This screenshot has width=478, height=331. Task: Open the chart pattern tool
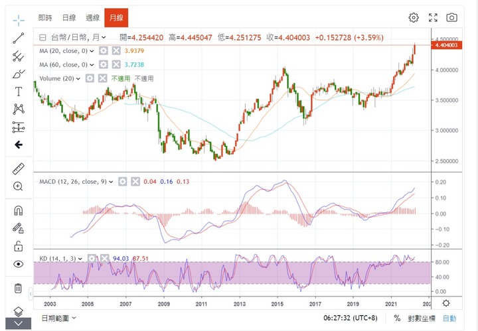coord(19,109)
